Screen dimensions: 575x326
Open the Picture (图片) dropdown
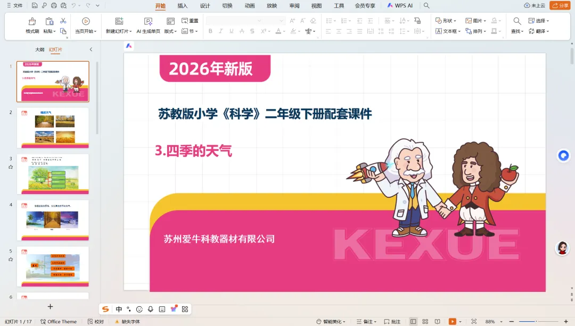click(x=475, y=21)
